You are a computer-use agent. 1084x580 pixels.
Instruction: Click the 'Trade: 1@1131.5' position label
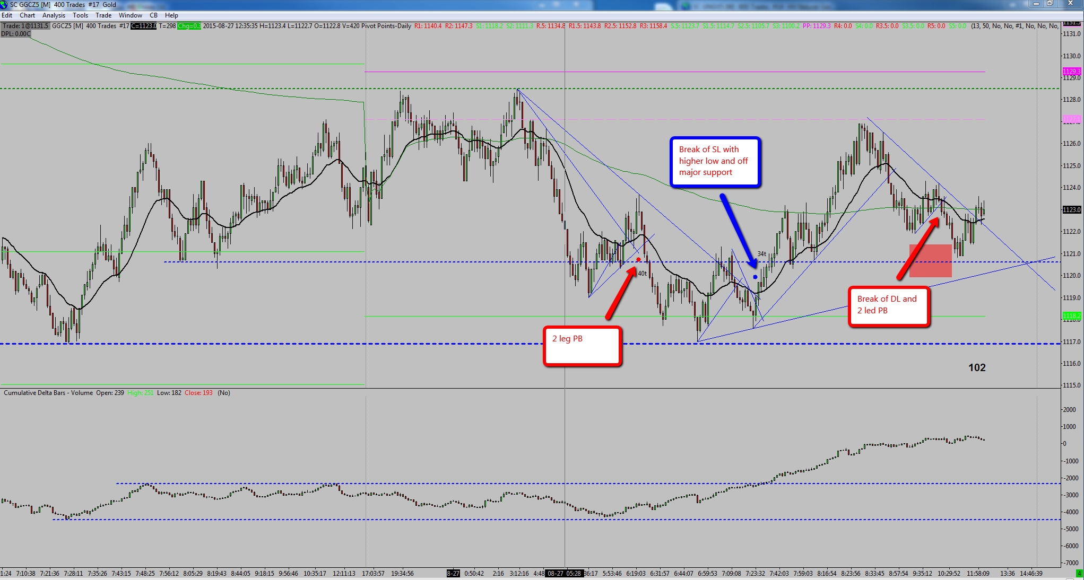(25, 26)
